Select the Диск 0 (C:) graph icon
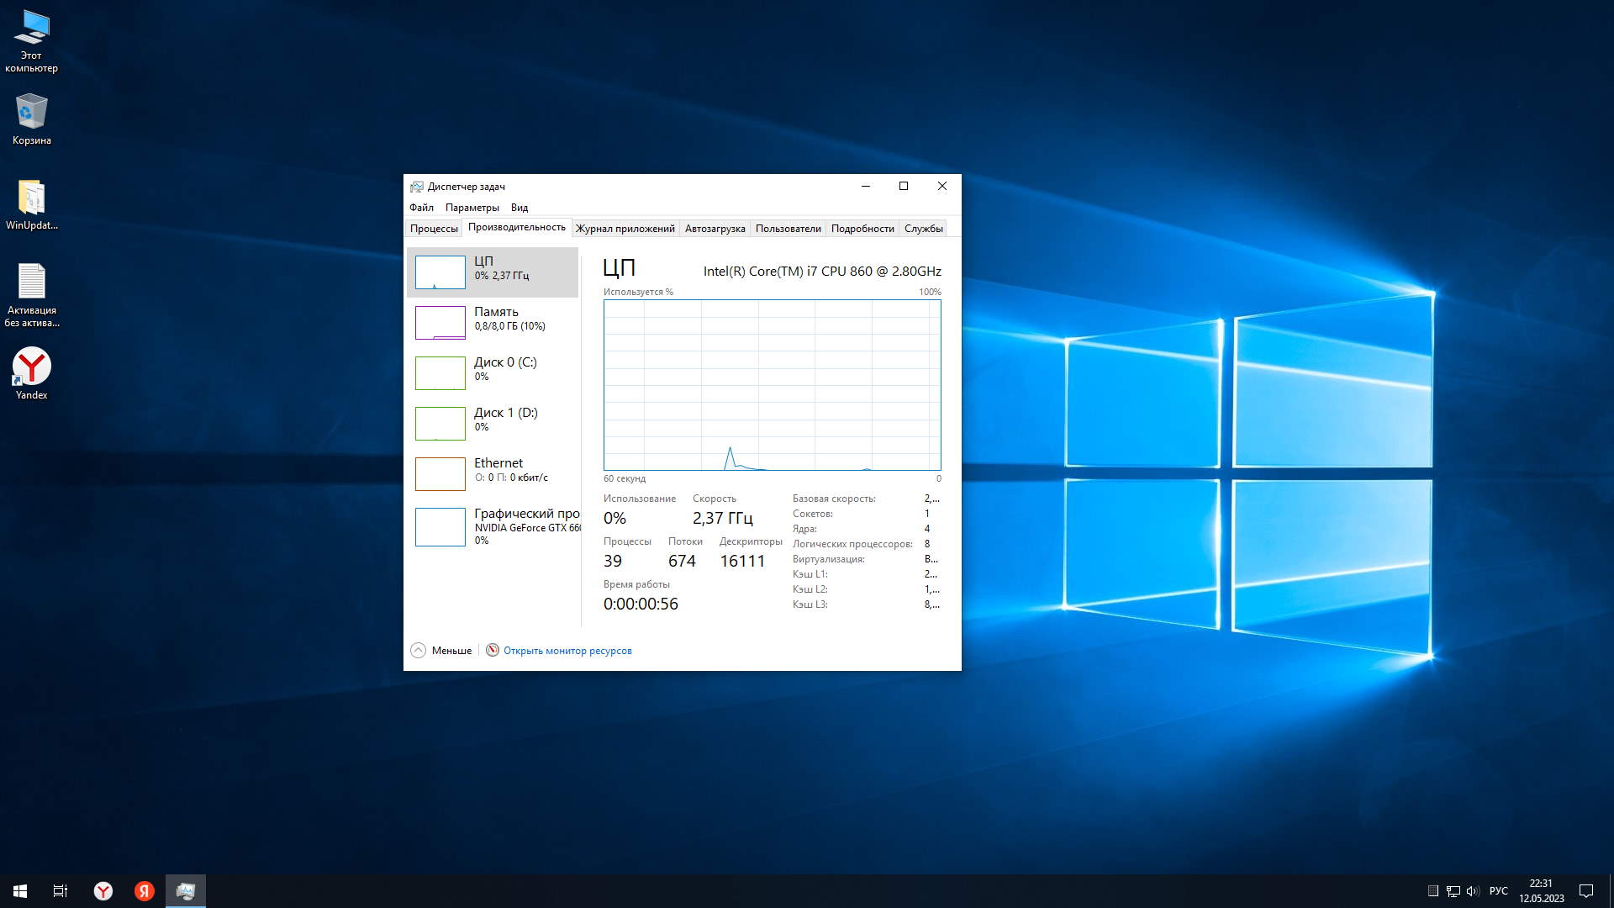1614x908 pixels. click(440, 373)
